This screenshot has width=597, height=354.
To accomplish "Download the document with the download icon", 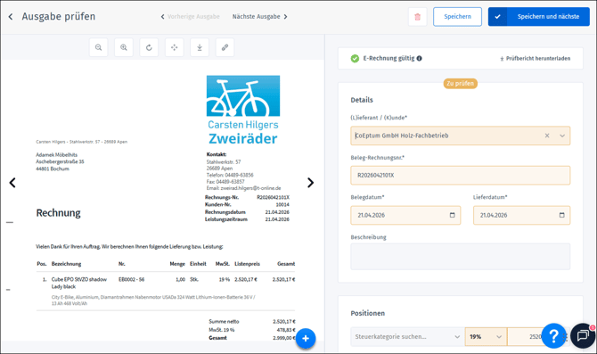I will tap(200, 47).
